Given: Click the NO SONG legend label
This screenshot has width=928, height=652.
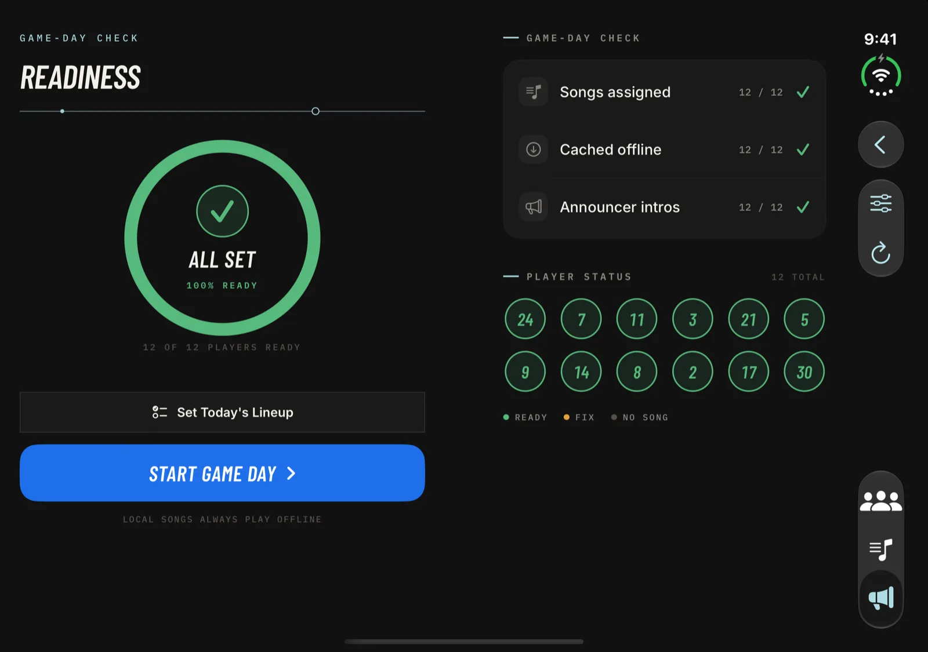Looking at the screenshot, I should click(646, 417).
